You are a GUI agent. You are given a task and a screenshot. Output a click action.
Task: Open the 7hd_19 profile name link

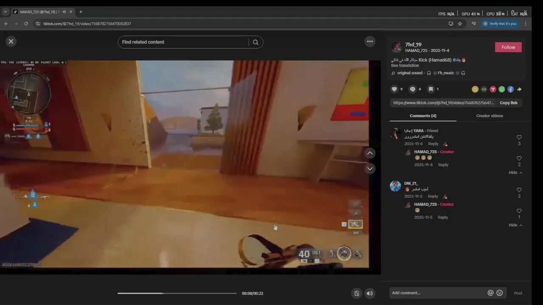[x=413, y=44]
